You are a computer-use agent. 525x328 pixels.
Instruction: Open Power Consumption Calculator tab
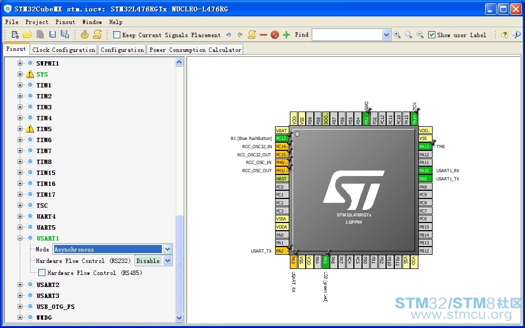coord(195,50)
